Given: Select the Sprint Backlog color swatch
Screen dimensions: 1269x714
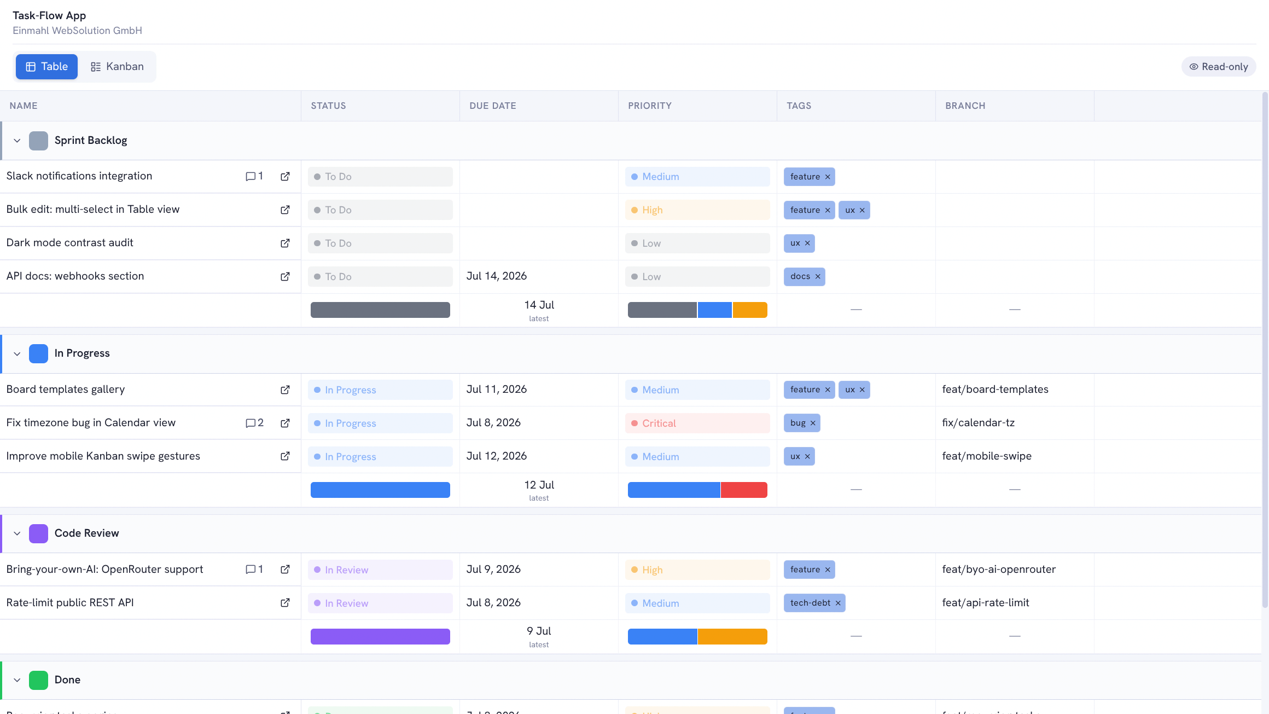Looking at the screenshot, I should [x=38, y=141].
